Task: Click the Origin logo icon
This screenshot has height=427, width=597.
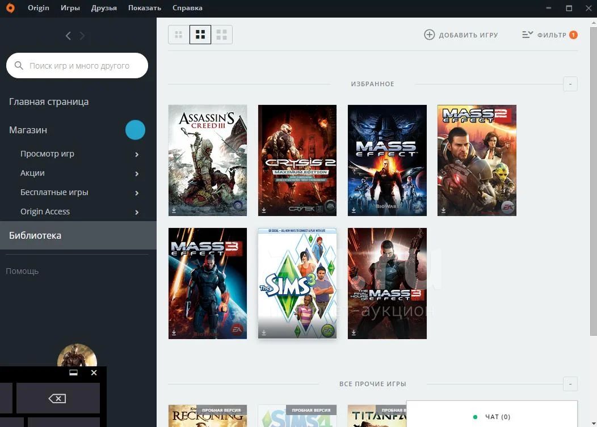Action: click(x=10, y=8)
